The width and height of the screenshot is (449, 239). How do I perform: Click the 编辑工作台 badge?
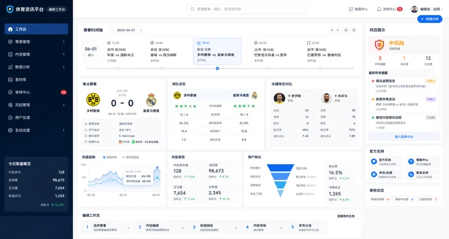pos(56,9)
